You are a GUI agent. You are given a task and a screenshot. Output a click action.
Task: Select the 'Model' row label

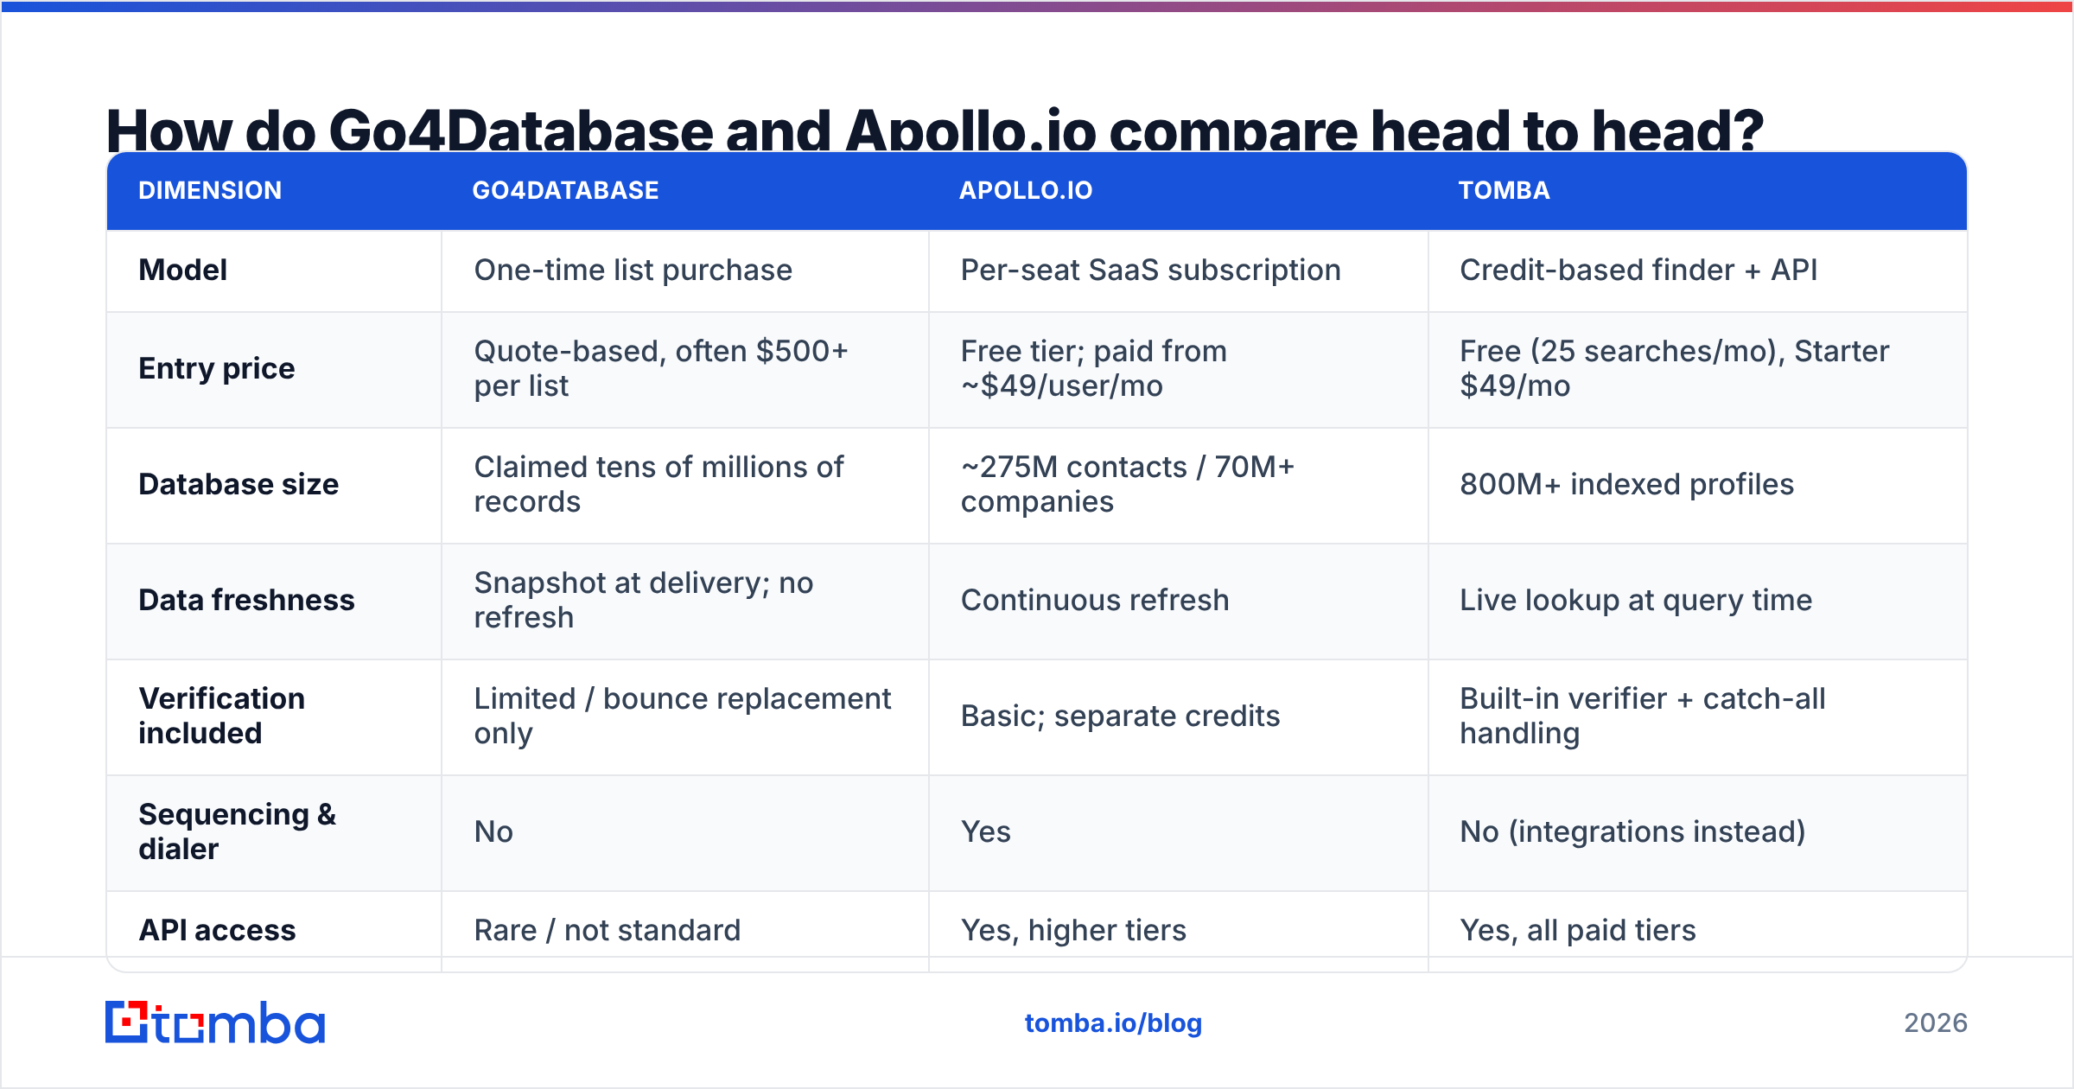pos(183,270)
